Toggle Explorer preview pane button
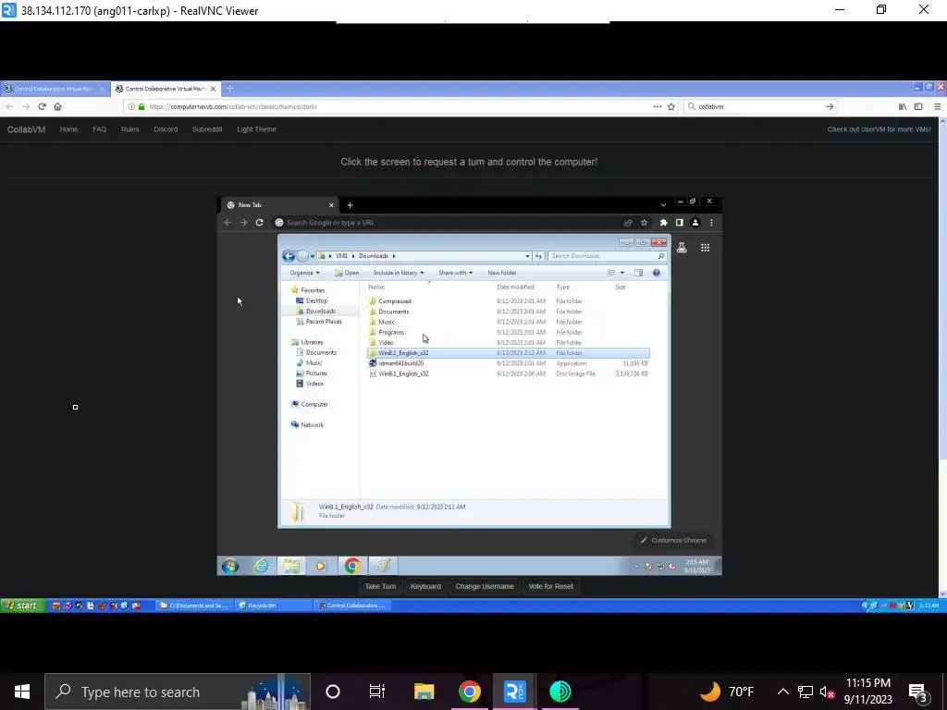This screenshot has height=710, width=947. [638, 273]
